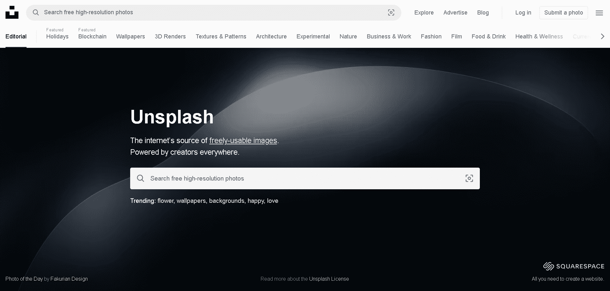Follow the freely-usable images link
Viewport: 610px width, 291px height.
pyautogui.click(x=243, y=140)
